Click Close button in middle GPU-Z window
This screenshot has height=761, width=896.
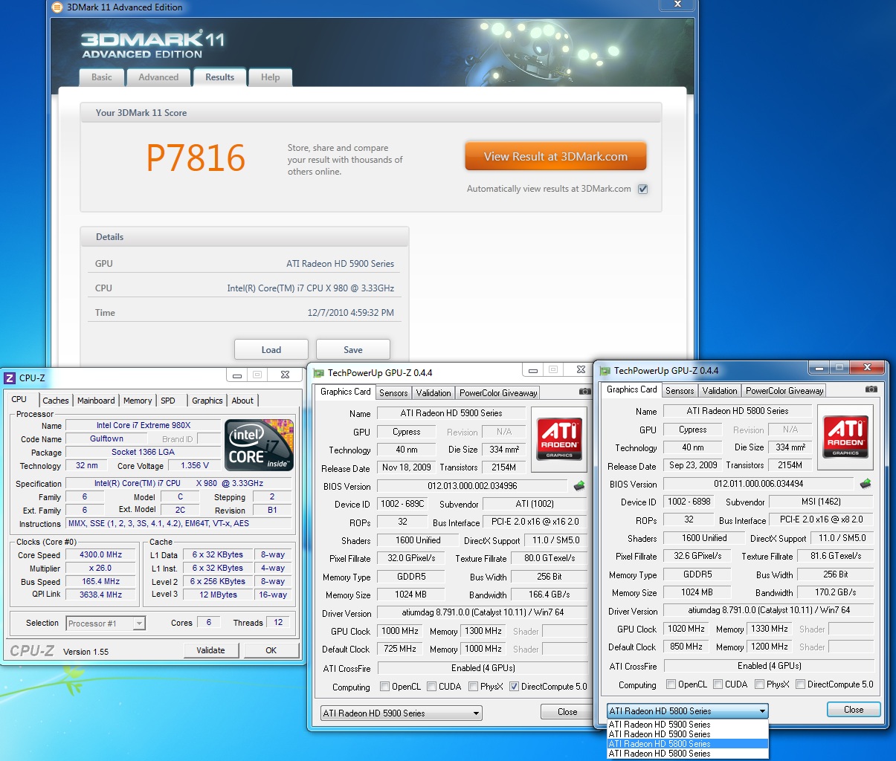click(x=567, y=712)
